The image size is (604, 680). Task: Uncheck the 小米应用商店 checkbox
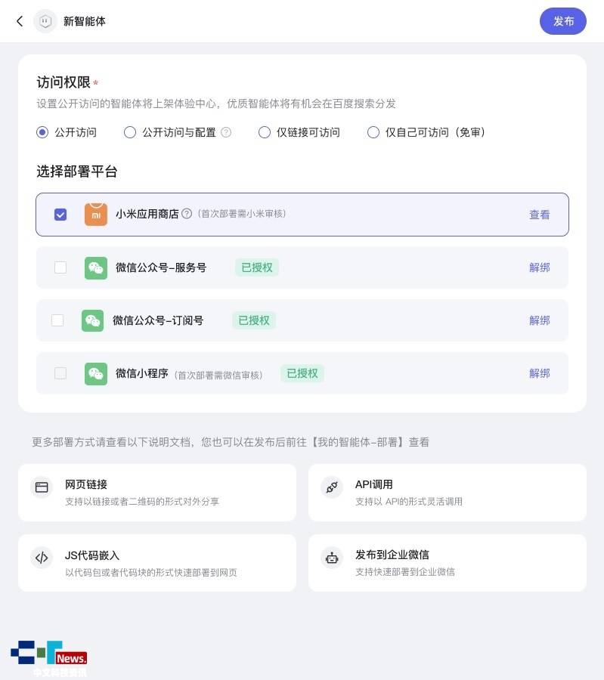pyautogui.click(x=60, y=215)
